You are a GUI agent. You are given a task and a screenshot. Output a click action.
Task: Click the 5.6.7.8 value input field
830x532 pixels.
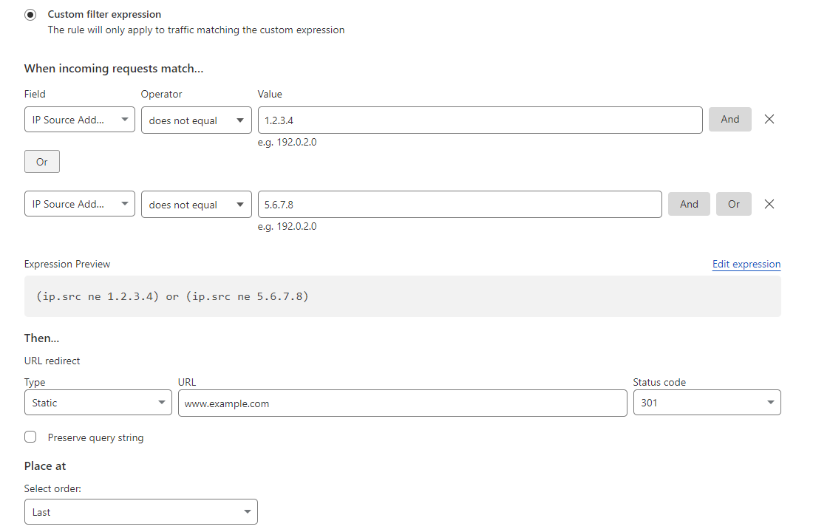point(458,204)
